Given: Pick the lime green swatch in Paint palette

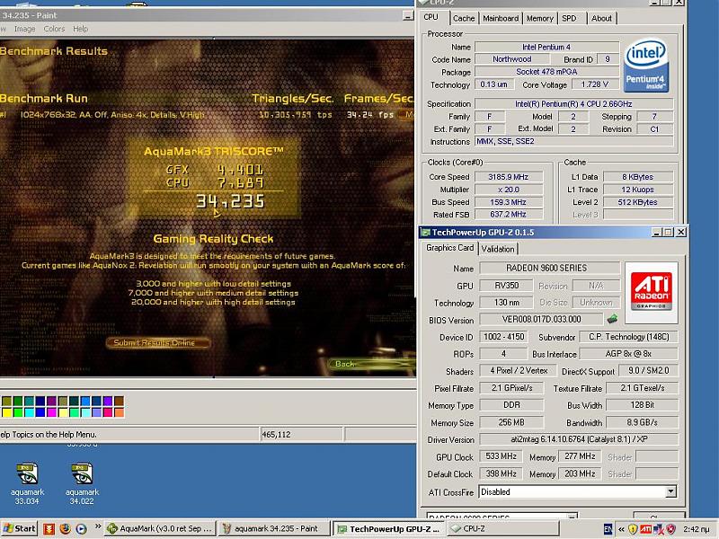Looking at the screenshot, I should tap(18, 412).
